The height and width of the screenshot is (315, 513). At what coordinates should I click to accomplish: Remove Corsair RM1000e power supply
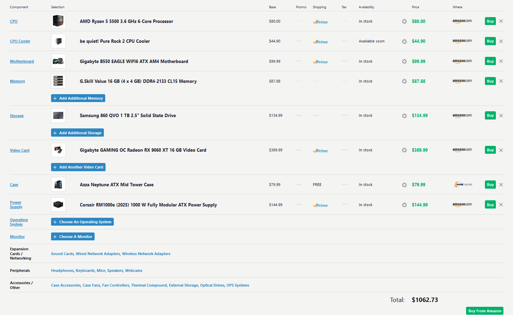tap(501, 205)
